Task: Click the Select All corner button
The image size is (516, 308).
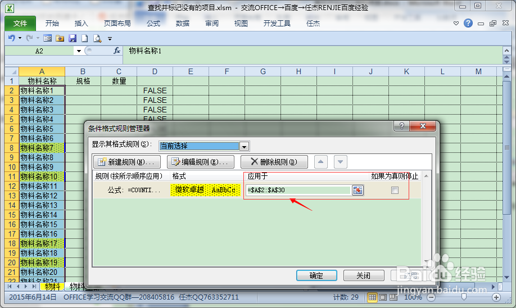Action: (x=11, y=71)
